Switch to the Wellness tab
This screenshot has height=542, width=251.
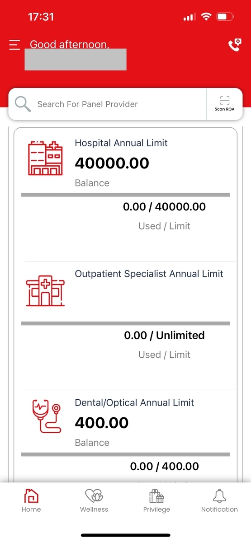(x=94, y=500)
